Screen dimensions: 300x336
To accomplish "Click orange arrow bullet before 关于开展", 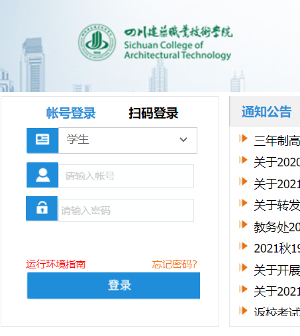I will (x=243, y=268).
